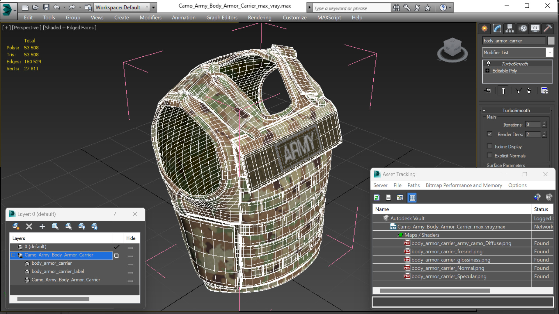The width and height of the screenshot is (559, 314).
Task: Open the Display command panel tab
Action: [535, 28]
